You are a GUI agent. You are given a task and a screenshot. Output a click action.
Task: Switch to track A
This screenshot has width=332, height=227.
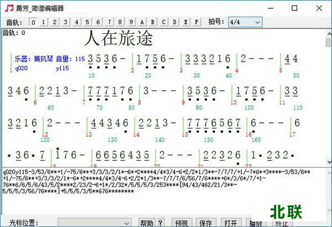142,22
